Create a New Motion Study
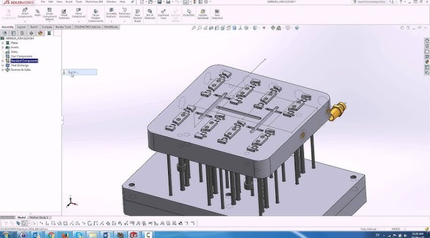 (138, 16)
